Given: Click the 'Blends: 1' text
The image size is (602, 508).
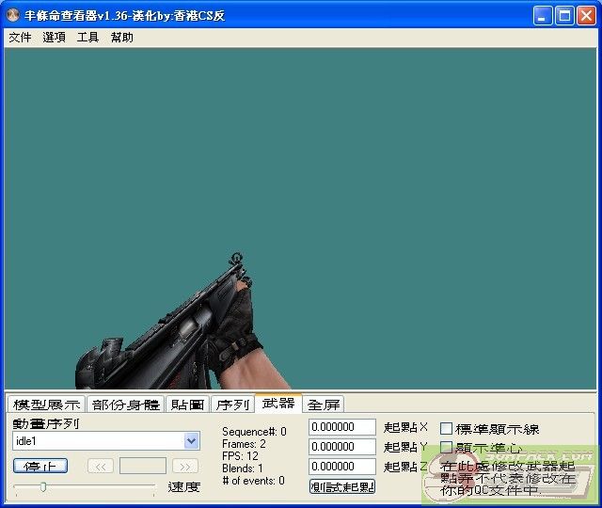Looking at the screenshot, I should click(x=243, y=468).
